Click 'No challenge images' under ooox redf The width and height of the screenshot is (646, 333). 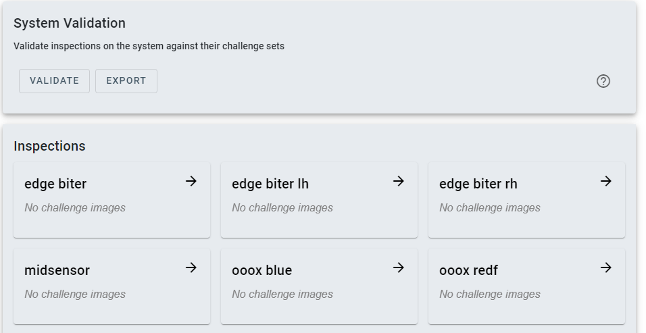point(490,294)
